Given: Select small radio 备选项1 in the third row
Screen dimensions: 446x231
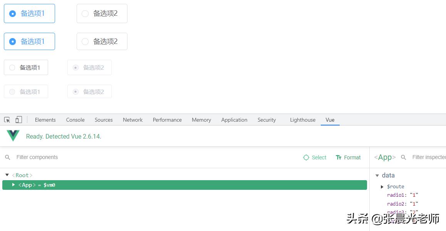Looking at the screenshot, I should click(x=26, y=67).
